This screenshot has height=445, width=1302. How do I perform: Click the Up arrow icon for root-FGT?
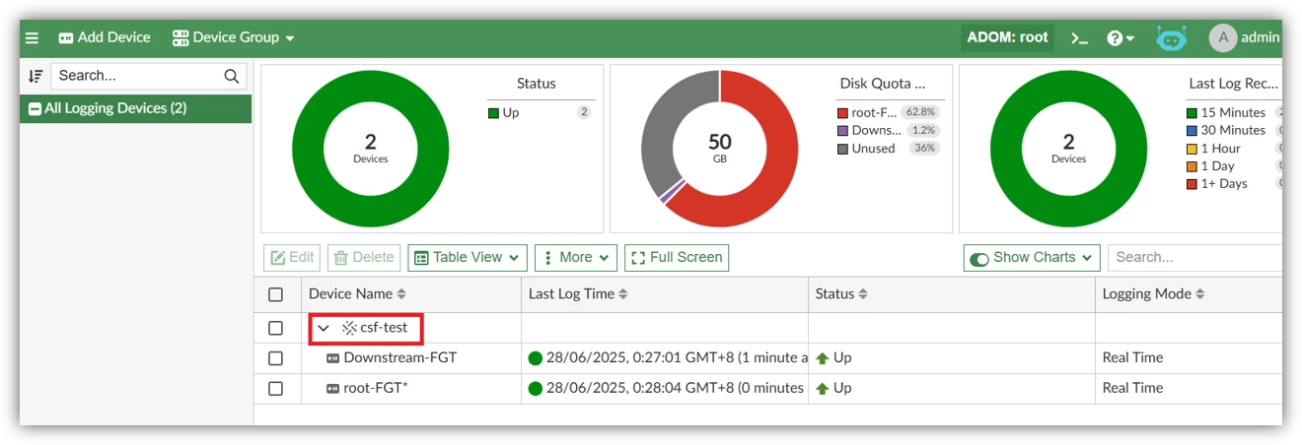[x=822, y=389]
